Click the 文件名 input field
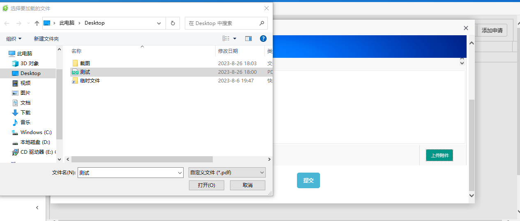This screenshot has height=221, width=520. [x=127, y=173]
